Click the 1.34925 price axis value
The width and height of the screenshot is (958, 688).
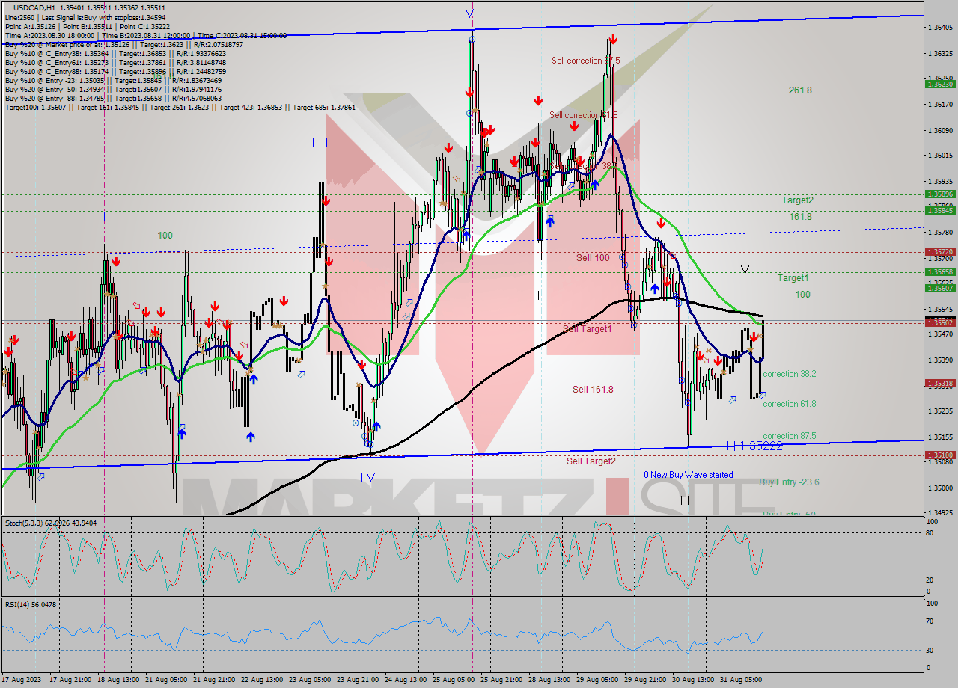click(x=939, y=513)
